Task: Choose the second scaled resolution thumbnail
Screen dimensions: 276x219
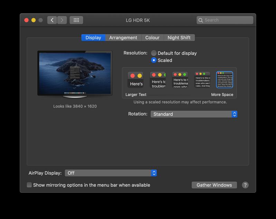Action: pos(158,80)
